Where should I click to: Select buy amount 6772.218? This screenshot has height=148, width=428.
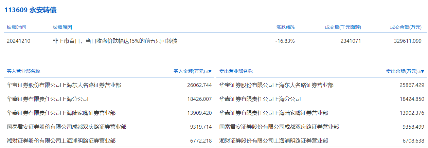pos(201,141)
